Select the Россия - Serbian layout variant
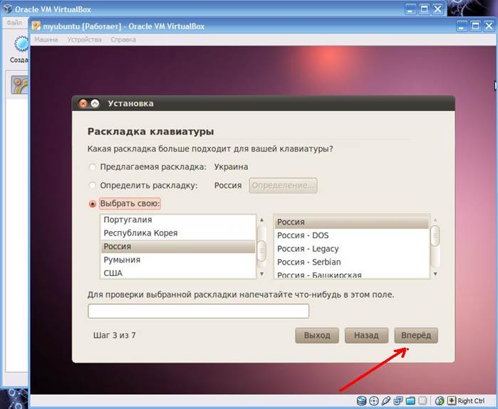The image size is (498, 409). (x=351, y=262)
